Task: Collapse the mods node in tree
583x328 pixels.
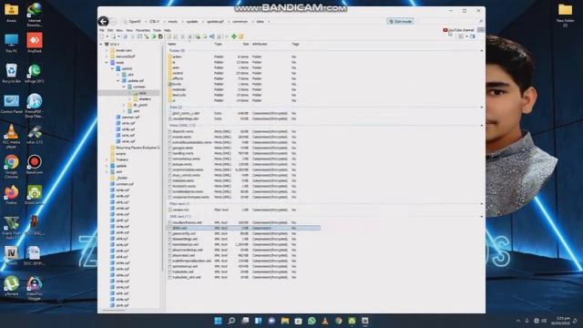Action: pyautogui.click(x=107, y=63)
